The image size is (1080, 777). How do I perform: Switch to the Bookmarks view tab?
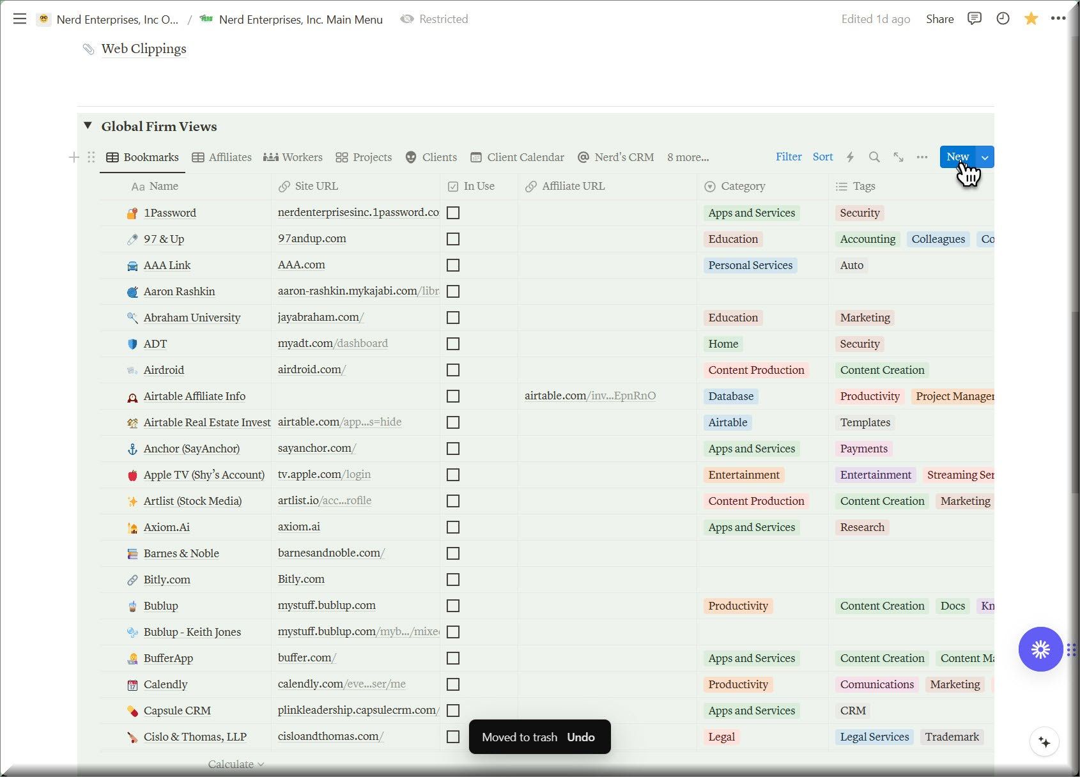pos(143,157)
